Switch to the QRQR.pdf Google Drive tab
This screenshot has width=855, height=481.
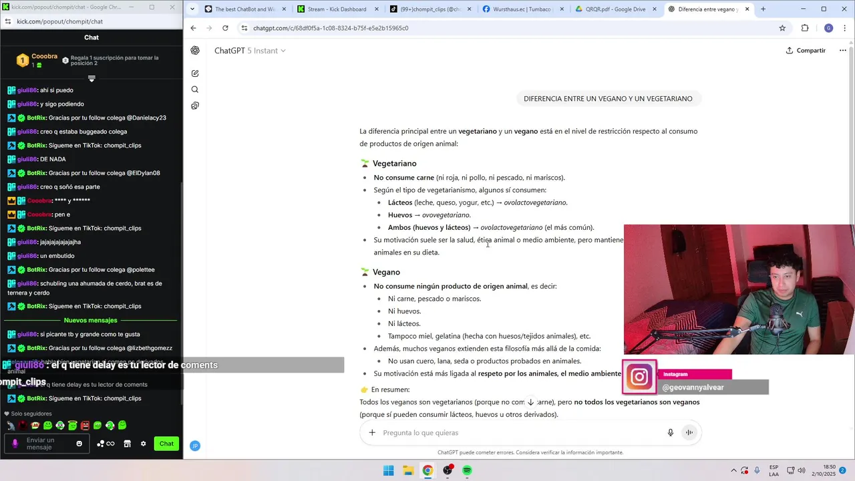tap(615, 9)
